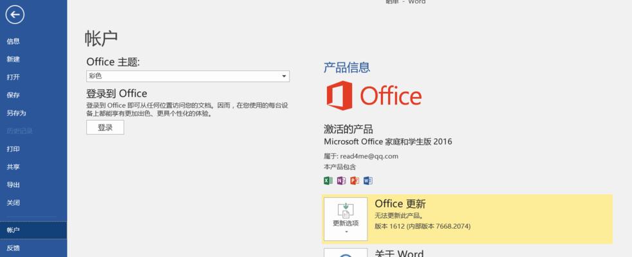Click the Office 更新 heading
The height and width of the screenshot is (257, 632).
pyautogui.click(x=400, y=204)
